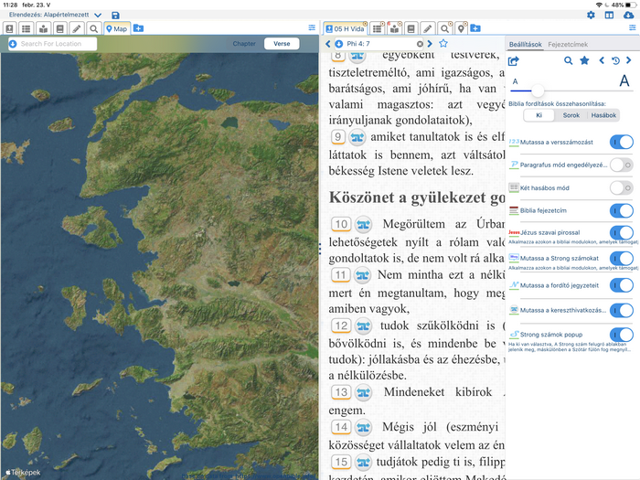
Task: Open the verse picker dropdown beside Phi 4: 7
Action: (339, 44)
